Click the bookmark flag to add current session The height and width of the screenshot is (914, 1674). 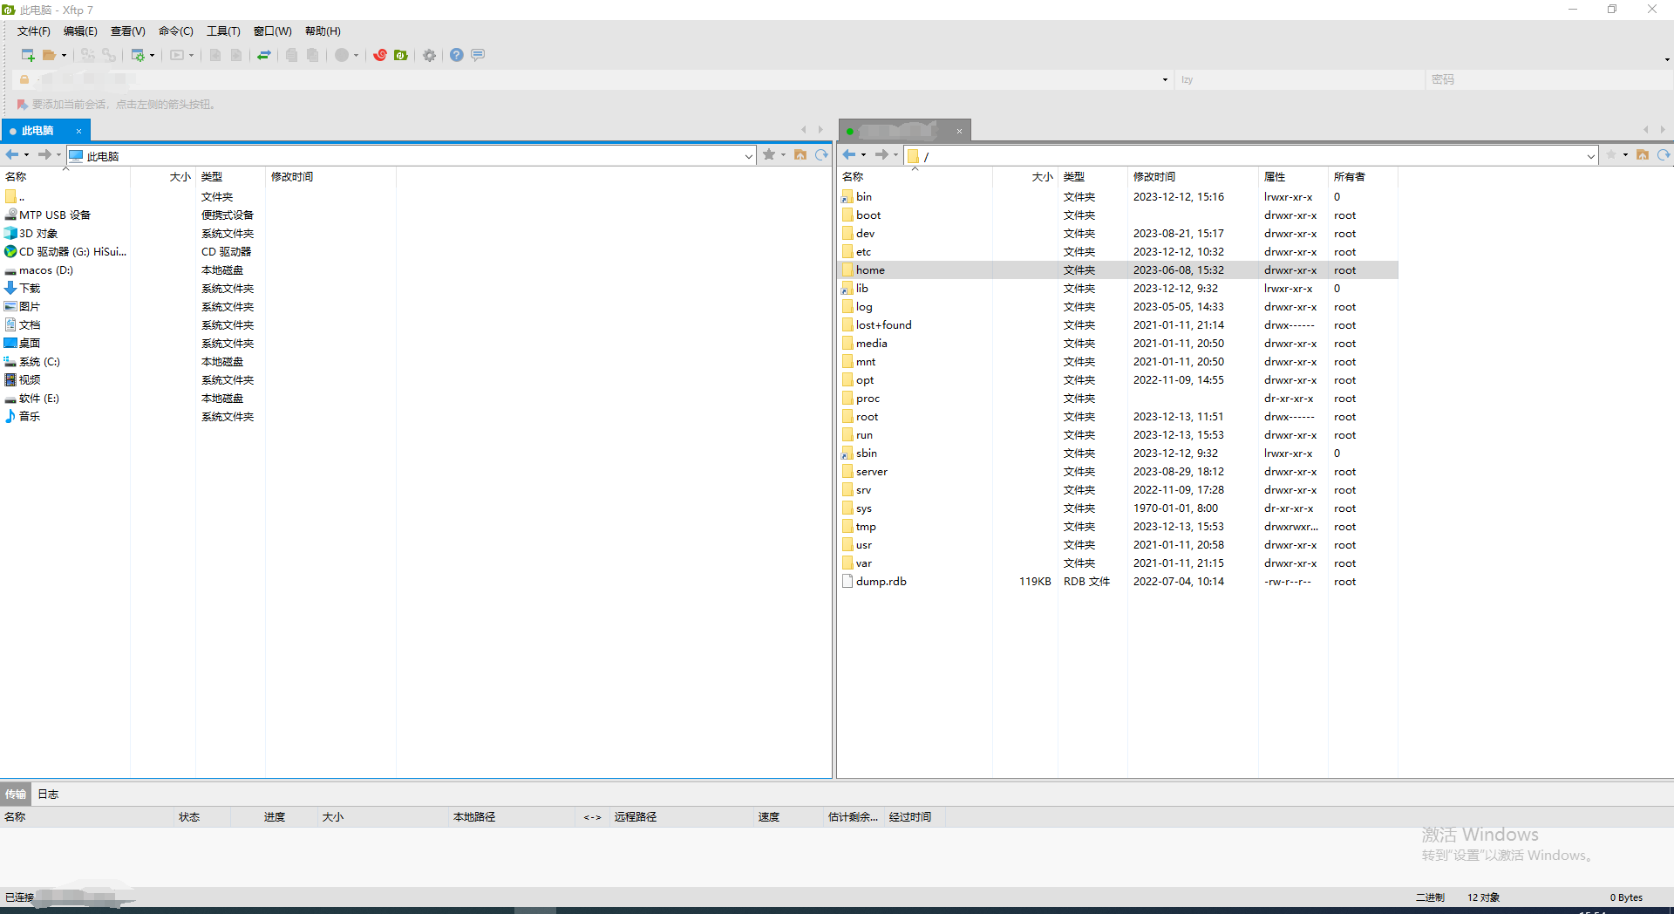(22, 105)
